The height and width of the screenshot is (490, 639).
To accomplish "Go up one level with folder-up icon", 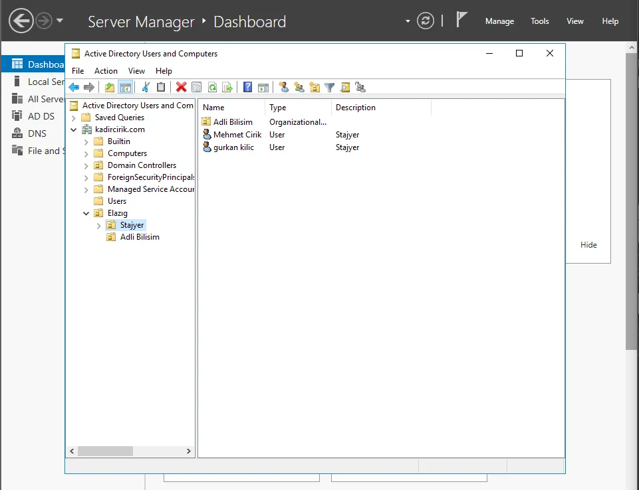I will 110,87.
